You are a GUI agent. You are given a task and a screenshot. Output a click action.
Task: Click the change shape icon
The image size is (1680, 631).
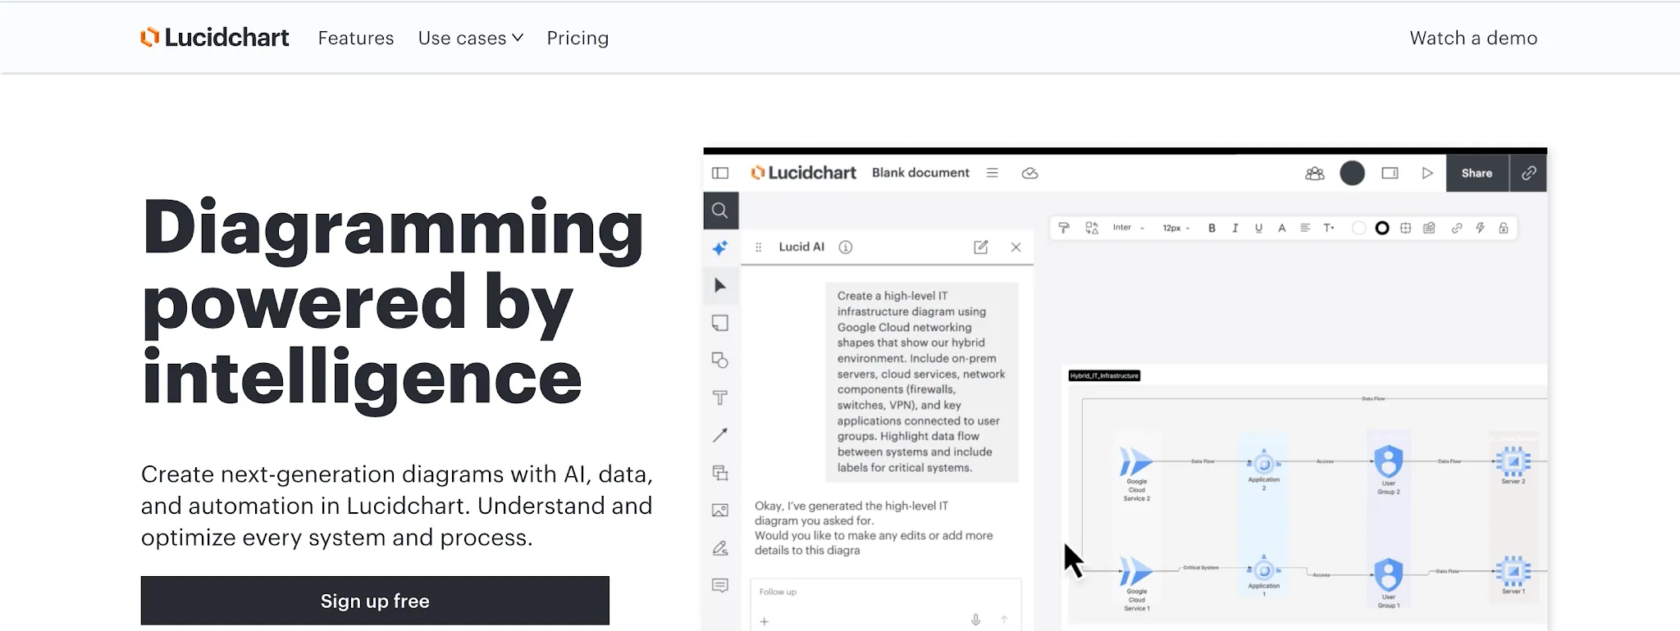1092,228
